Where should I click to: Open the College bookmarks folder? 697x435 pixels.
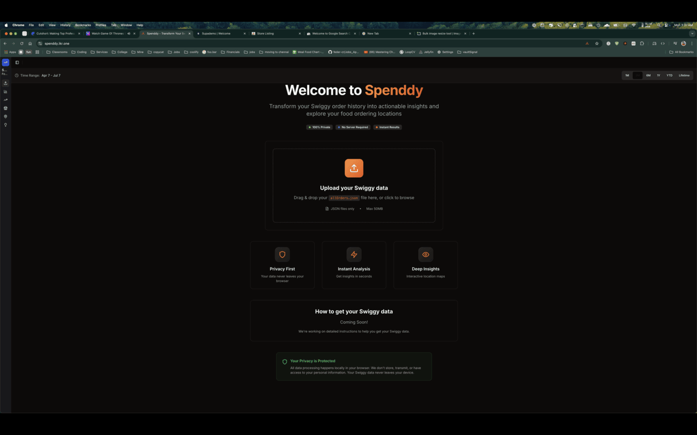(119, 52)
